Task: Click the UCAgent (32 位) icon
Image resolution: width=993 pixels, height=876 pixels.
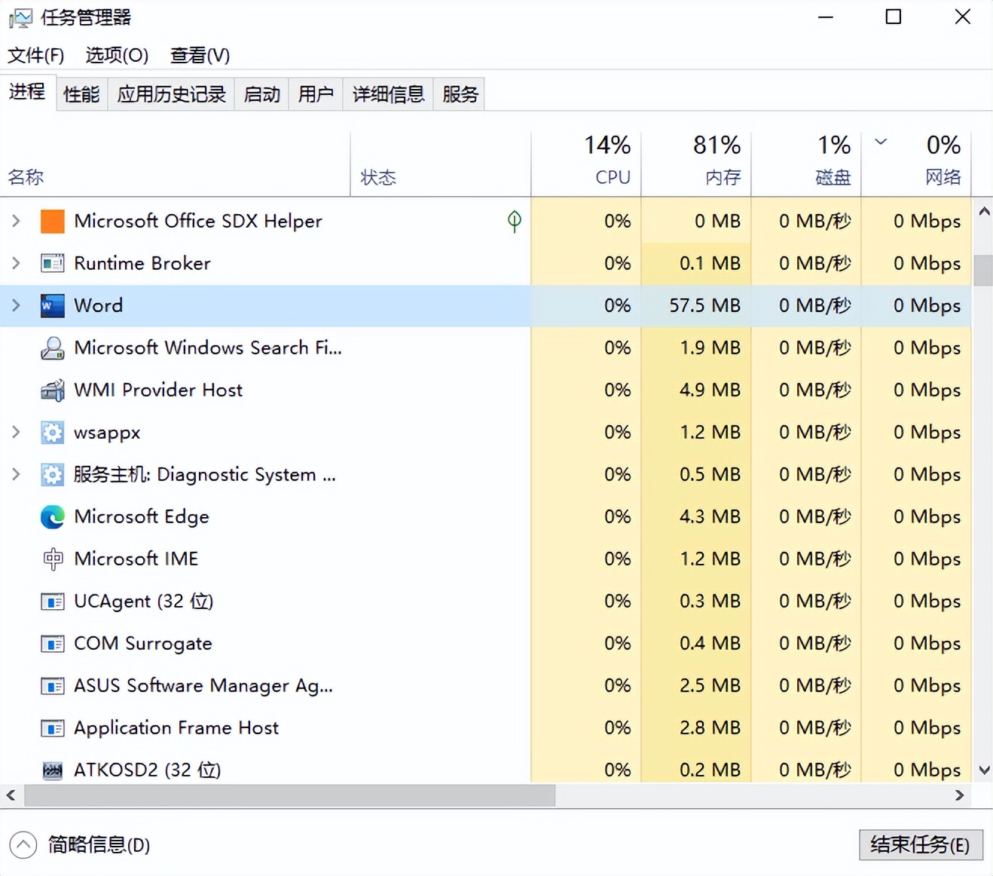Action: tap(52, 601)
